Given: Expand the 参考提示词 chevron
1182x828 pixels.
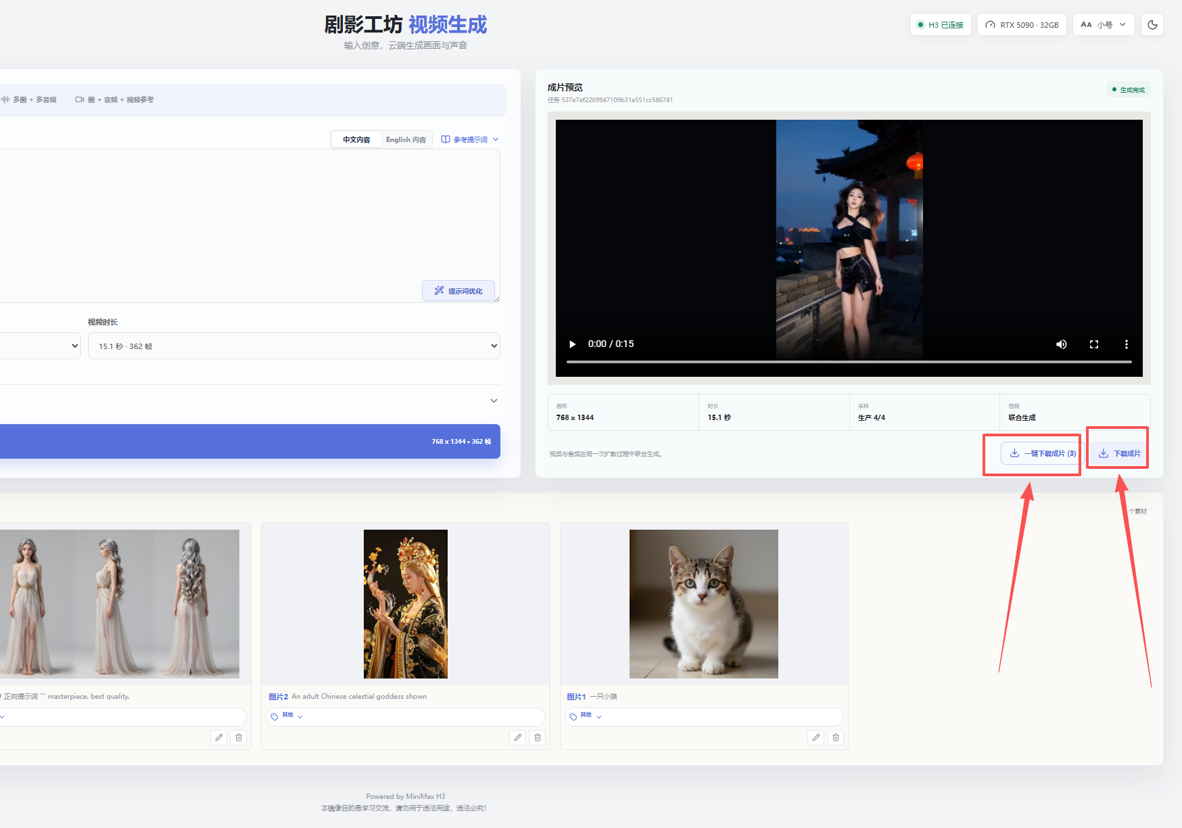Looking at the screenshot, I should [496, 139].
